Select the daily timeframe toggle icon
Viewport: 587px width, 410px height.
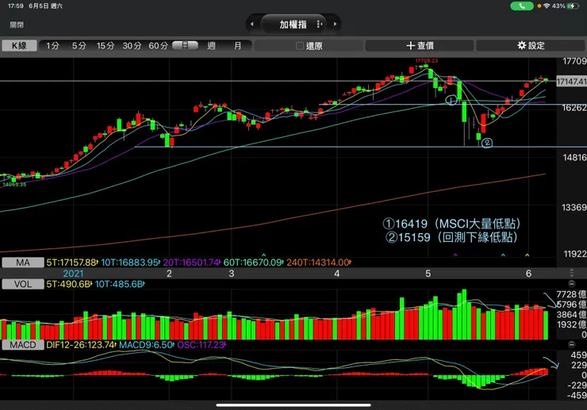coord(185,45)
